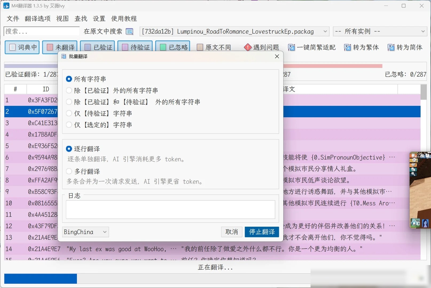Screen dimensions: 431x288
Task: Open the 所有实例 dropdown
Action: click(x=380, y=31)
